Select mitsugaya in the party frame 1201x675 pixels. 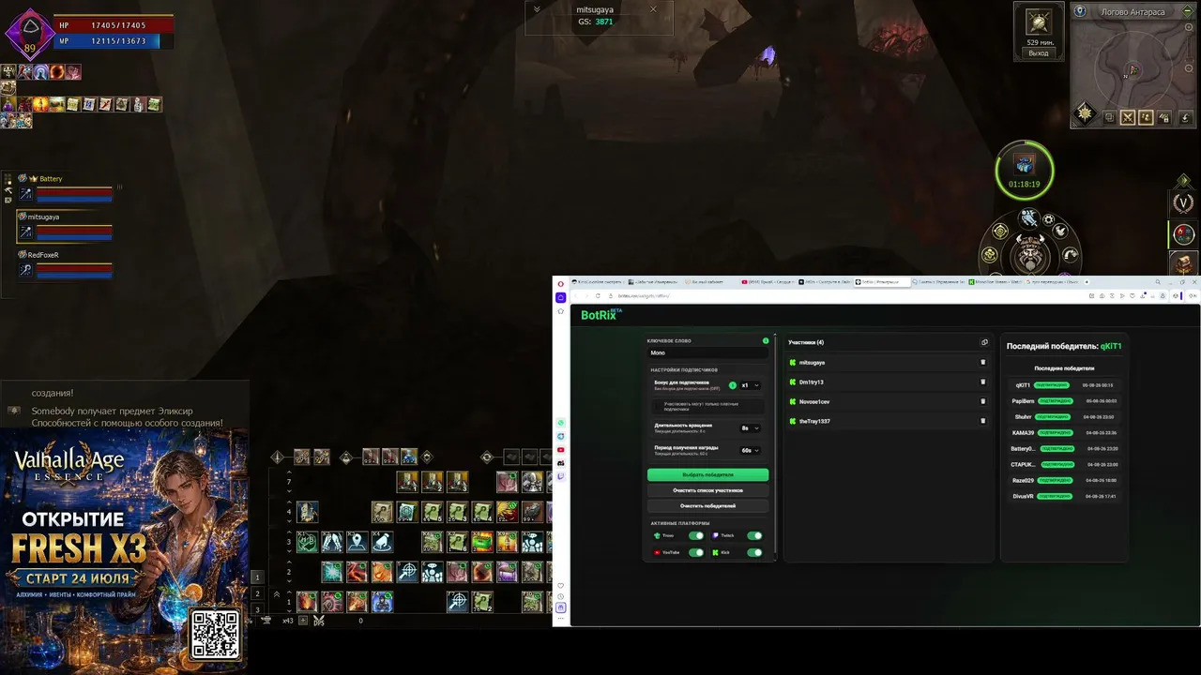pos(65,225)
